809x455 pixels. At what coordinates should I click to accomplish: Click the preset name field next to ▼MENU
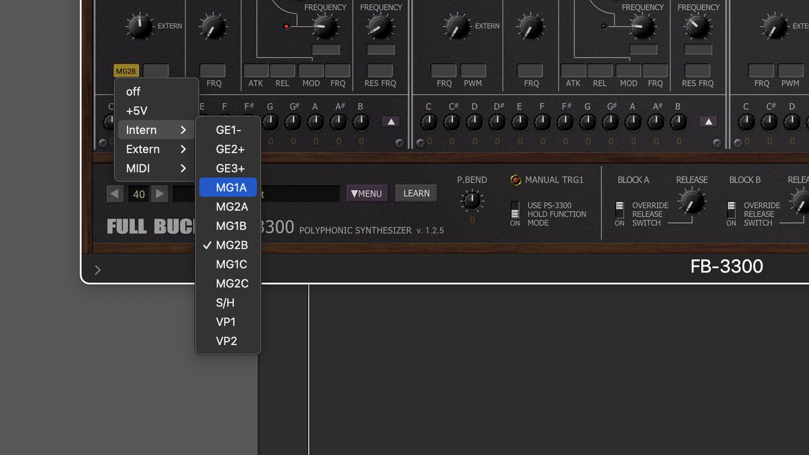pyautogui.click(x=257, y=194)
